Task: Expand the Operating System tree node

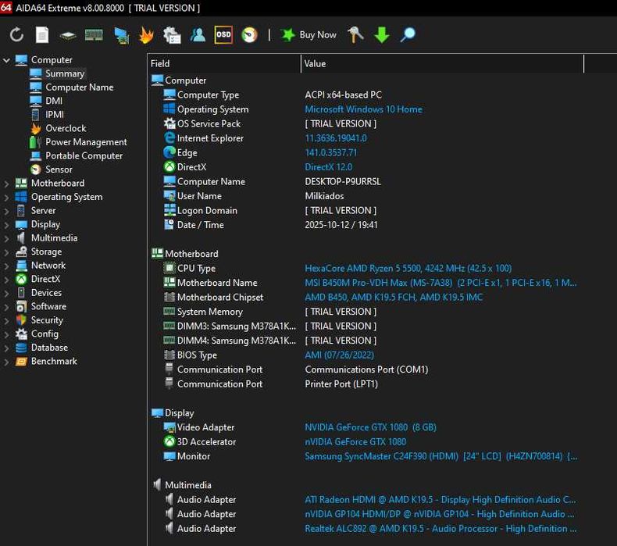Action: click(x=6, y=198)
